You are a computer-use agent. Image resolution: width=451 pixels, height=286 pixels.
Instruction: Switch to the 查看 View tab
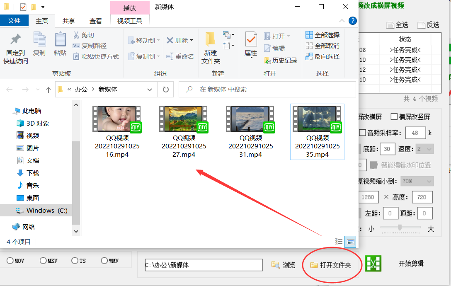95,21
